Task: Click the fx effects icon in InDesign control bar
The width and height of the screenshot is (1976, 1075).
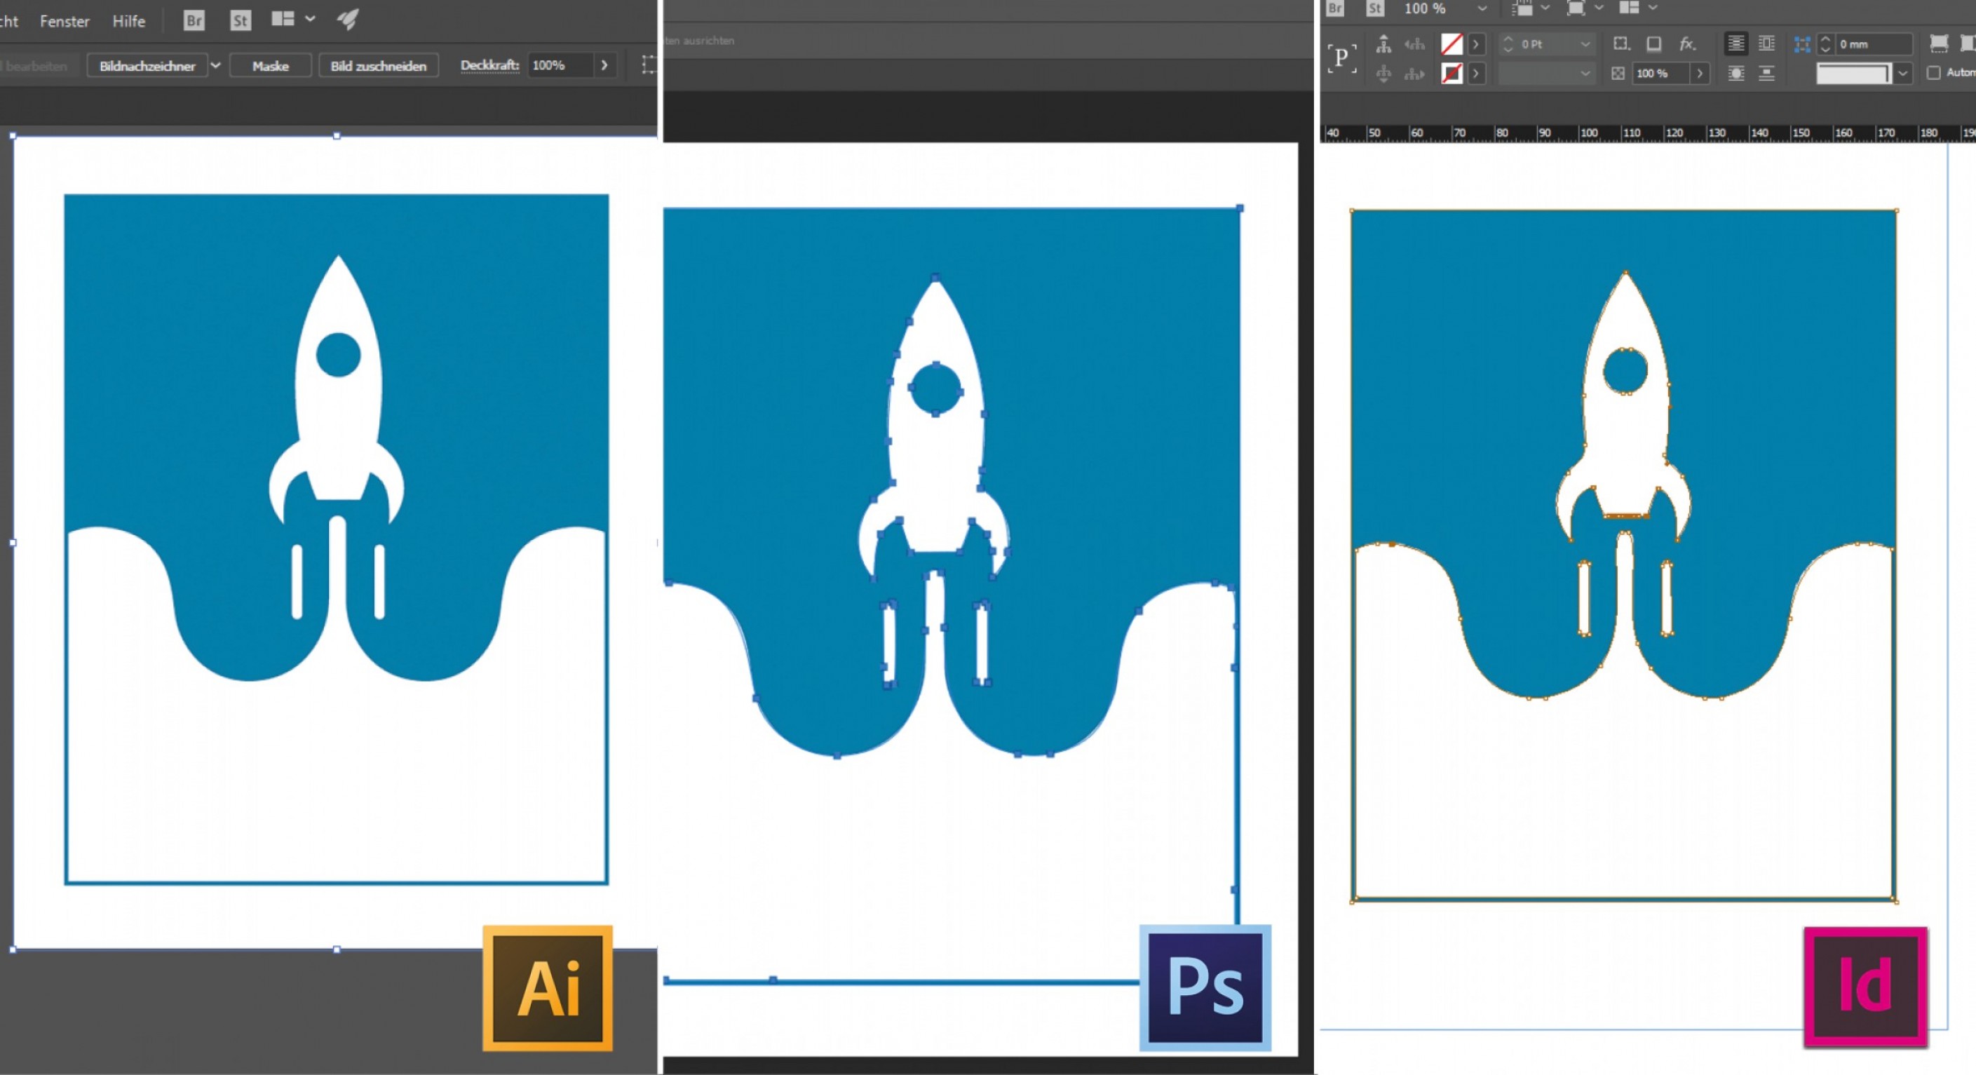Action: 1688,44
